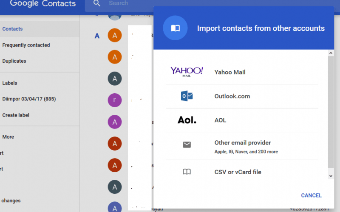The height and width of the screenshot is (212, 340).
Task: Open the Contacts sidebar section
Action: pos(40,29)
